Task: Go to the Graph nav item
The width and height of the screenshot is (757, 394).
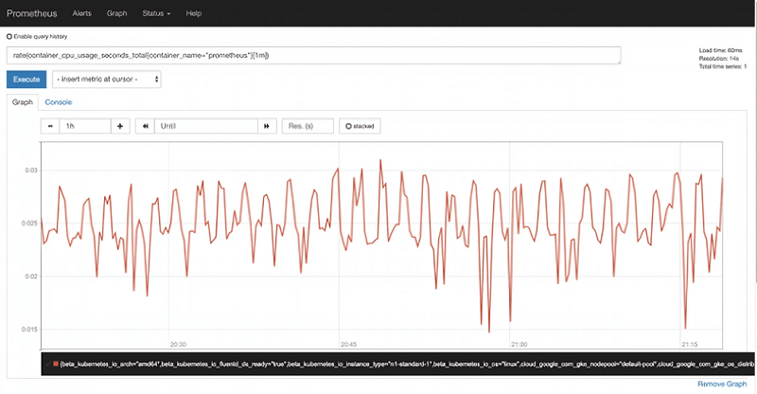Action: point(116,13)
